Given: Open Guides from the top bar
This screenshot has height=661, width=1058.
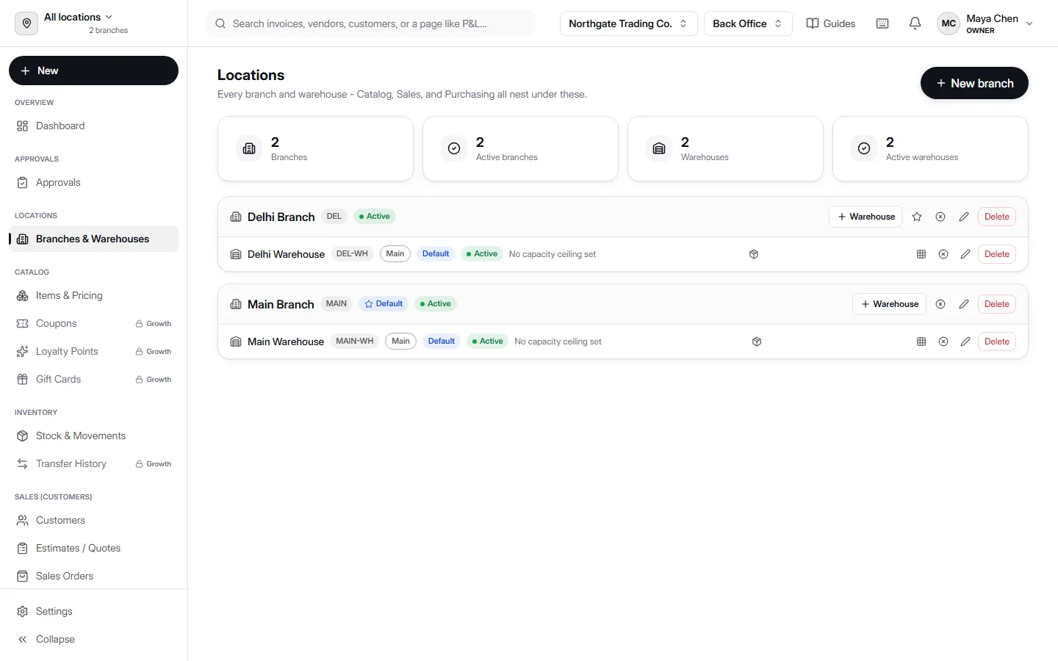Looking at the screenshot, I should [831, 24].
